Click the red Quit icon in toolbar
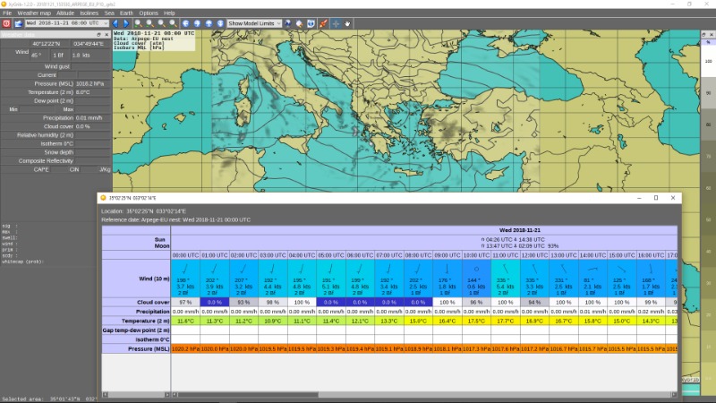716x403 pixels. click(x=6, y=23)
